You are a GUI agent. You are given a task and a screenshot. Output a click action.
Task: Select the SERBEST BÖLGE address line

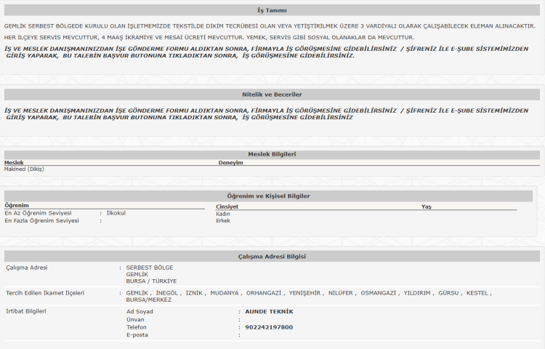click(150, 268)
